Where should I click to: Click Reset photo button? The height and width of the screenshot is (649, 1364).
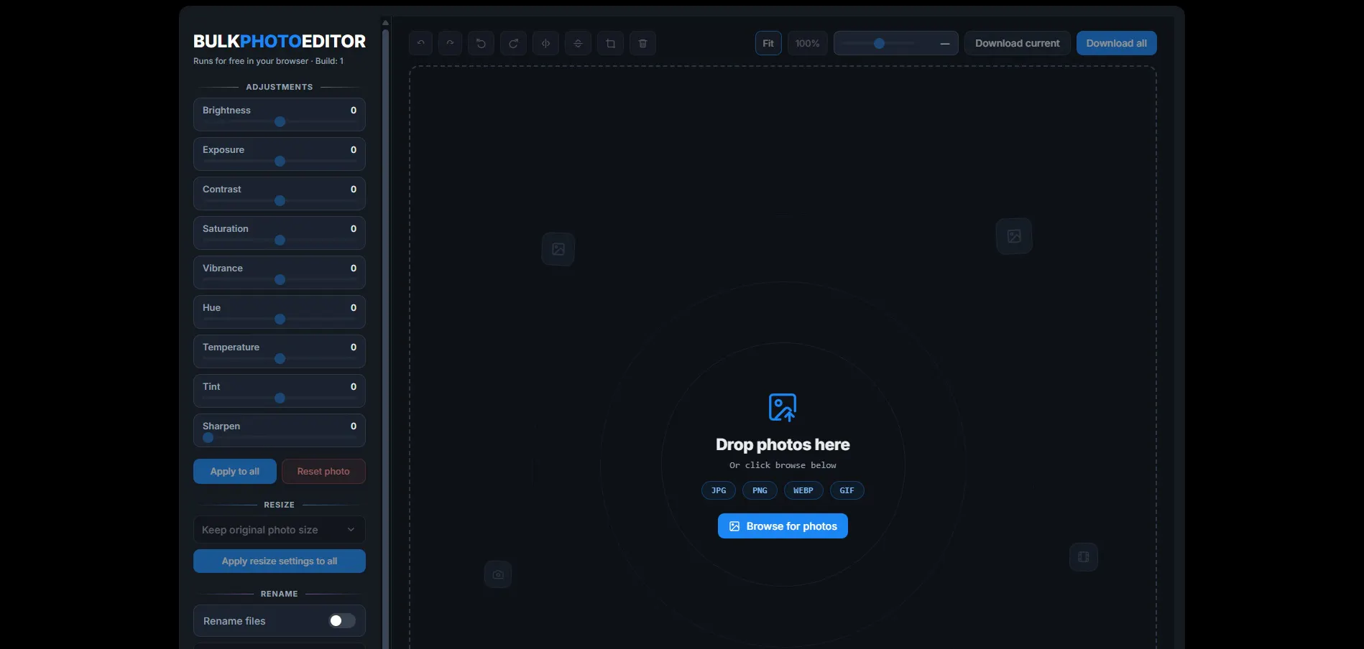click(x=323, y=472)
